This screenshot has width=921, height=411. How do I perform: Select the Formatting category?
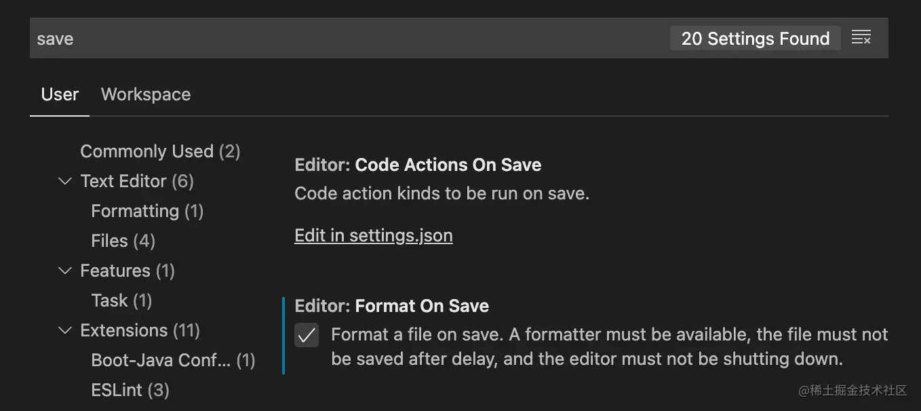coord(147,211)
